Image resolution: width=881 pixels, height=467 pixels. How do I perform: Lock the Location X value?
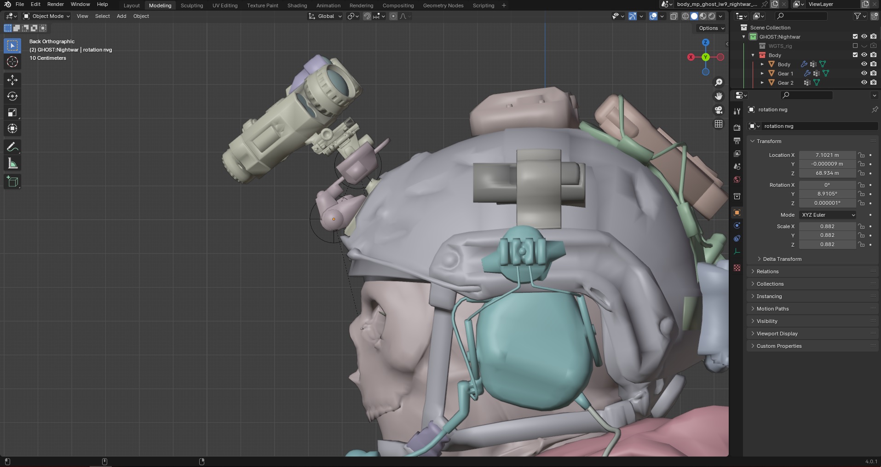(x=861, y=155)
